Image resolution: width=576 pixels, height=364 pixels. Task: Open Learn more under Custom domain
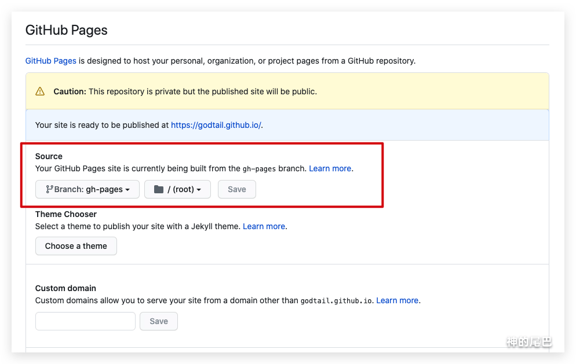coord(397,300)
